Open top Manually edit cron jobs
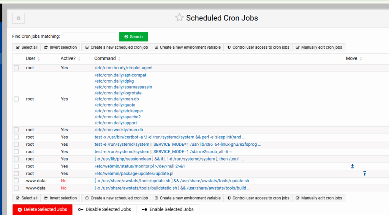 click(x=319, y=48)
